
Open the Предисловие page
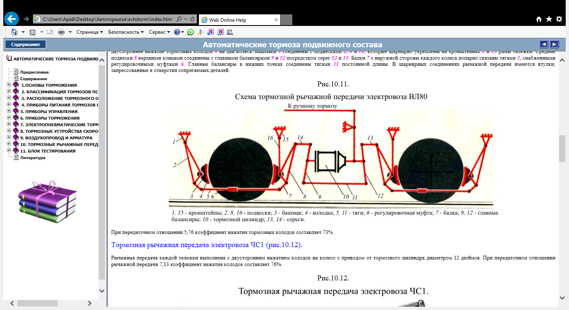pos(34,72)
